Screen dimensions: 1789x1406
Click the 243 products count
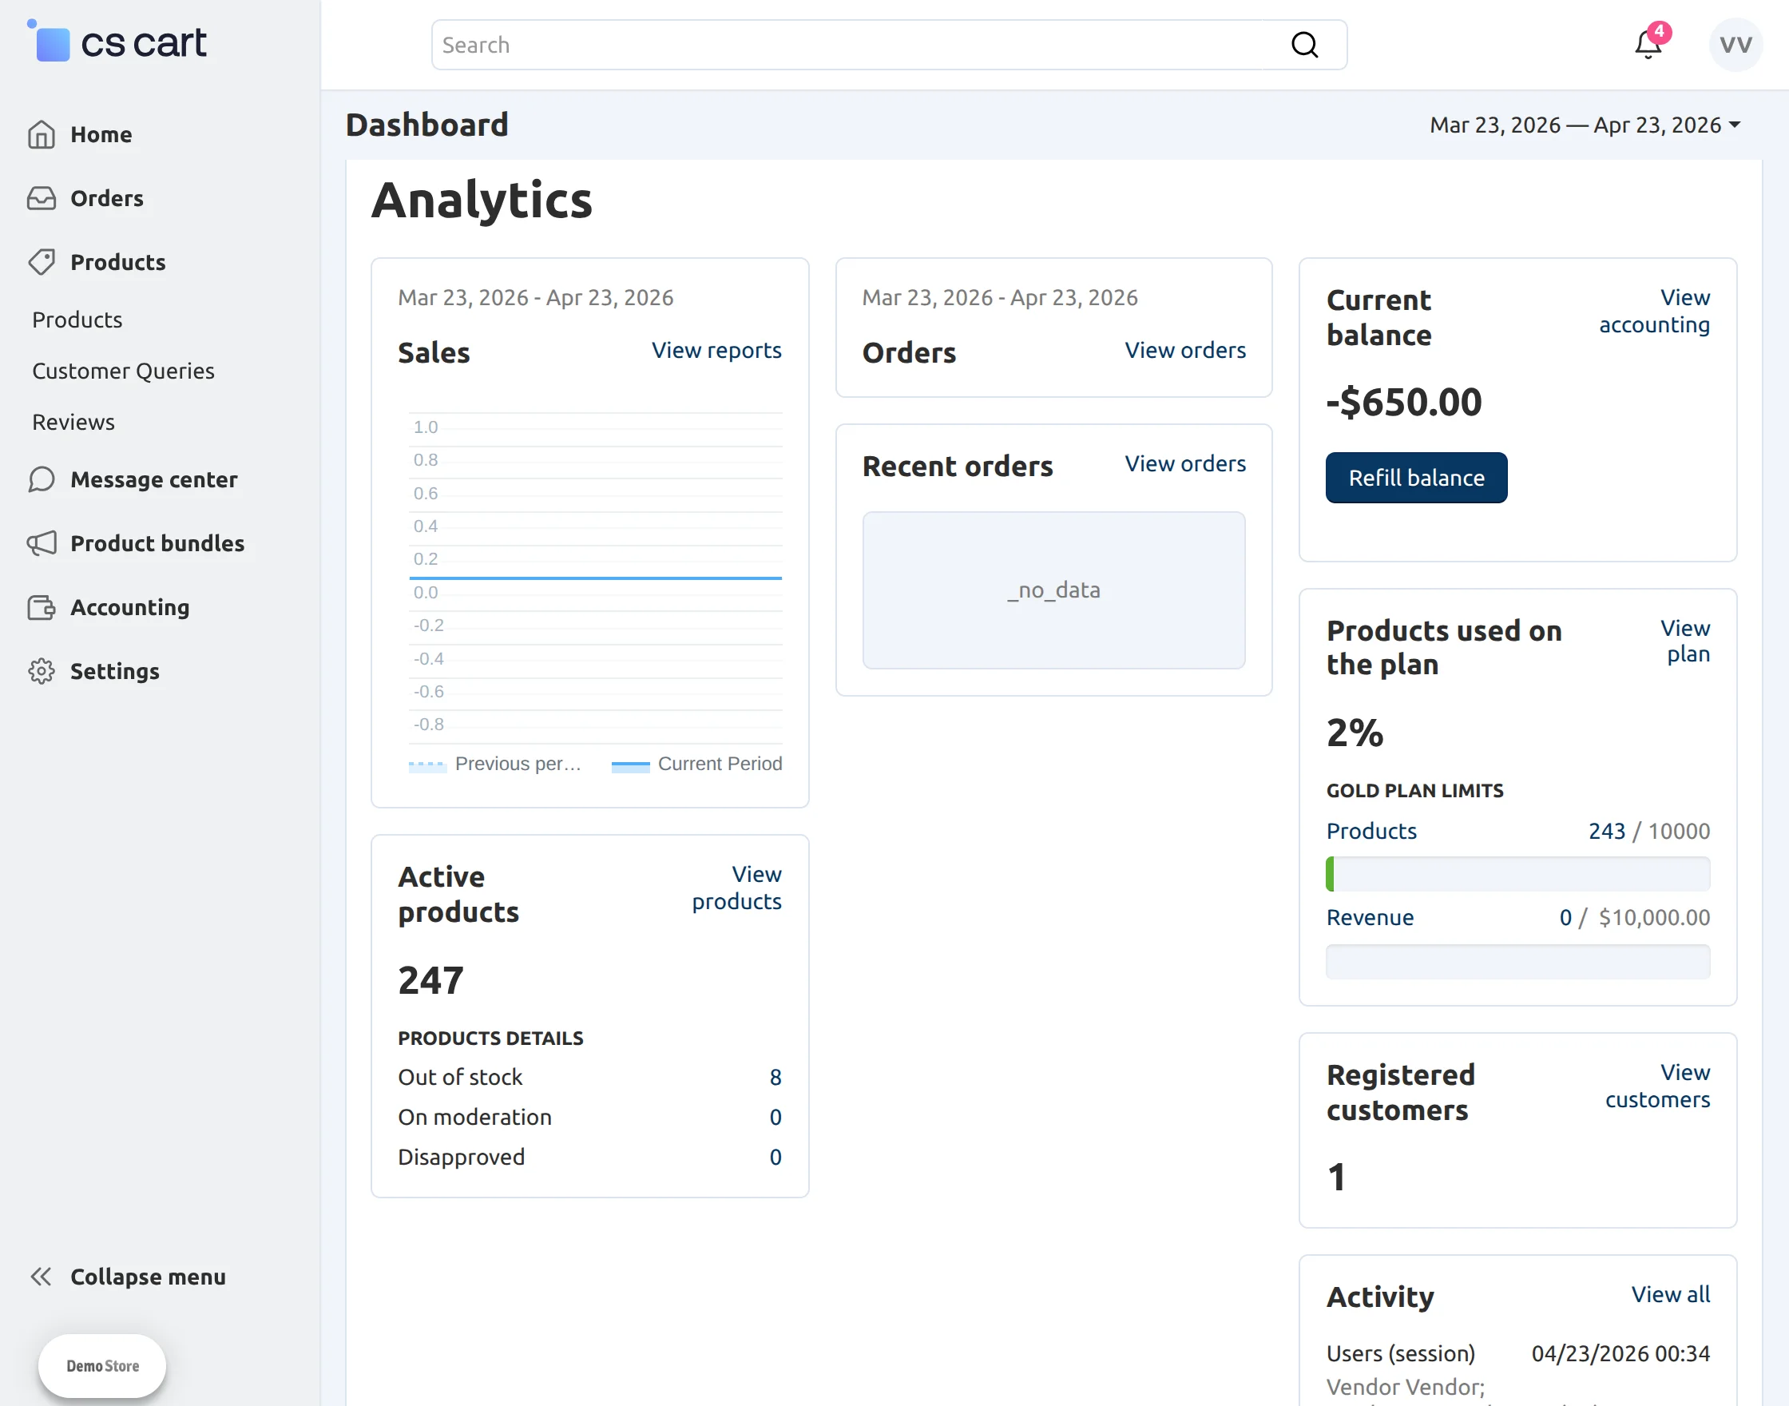(1606, 831)
